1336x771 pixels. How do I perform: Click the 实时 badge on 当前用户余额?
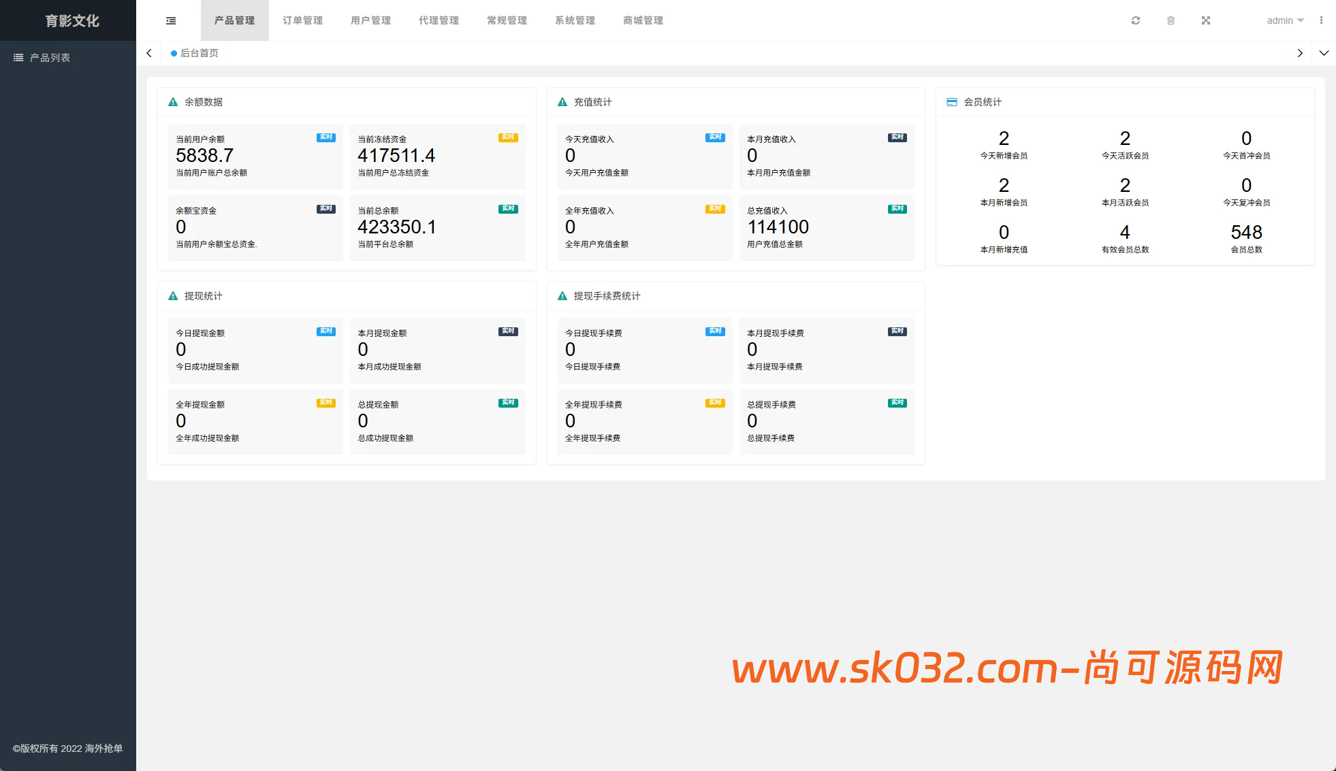click(x=325, y=137)
